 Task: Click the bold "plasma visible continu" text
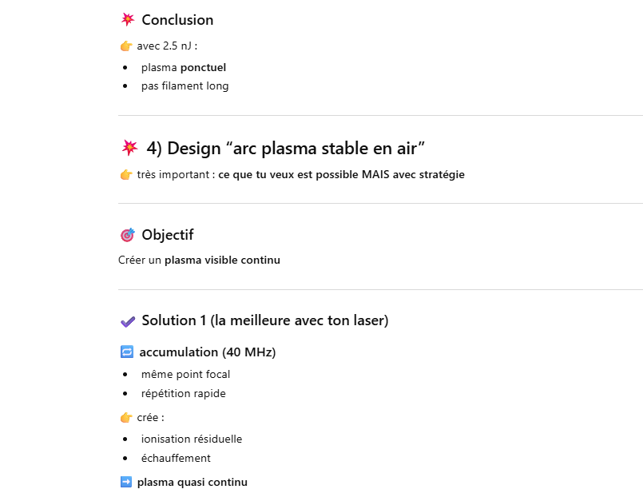[x=222, y=260]
